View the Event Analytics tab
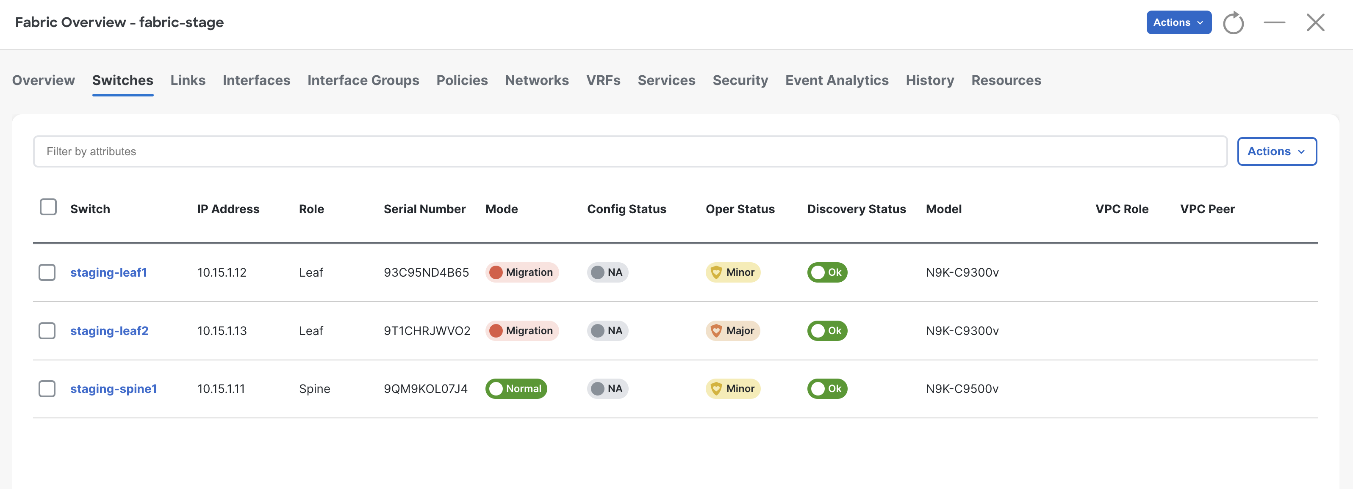This screenshot has height=489, width=1353. click(837, 80)
